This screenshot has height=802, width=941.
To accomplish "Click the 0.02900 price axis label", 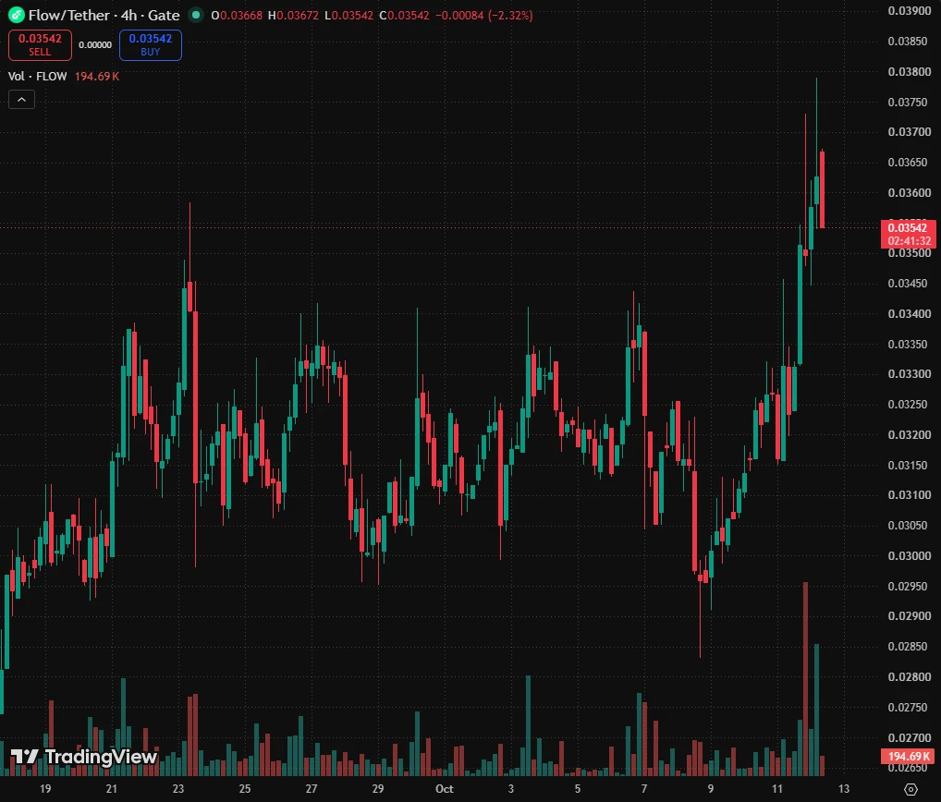I will coord(910,616).
